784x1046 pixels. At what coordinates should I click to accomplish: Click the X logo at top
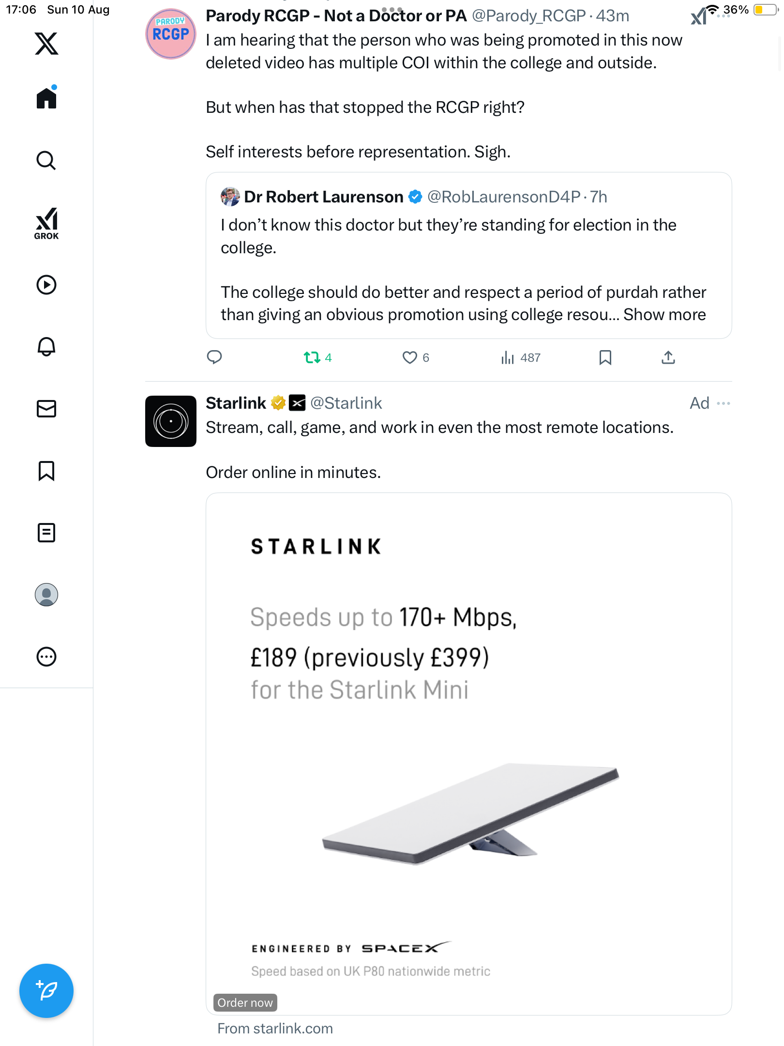[x=46, y=44]
